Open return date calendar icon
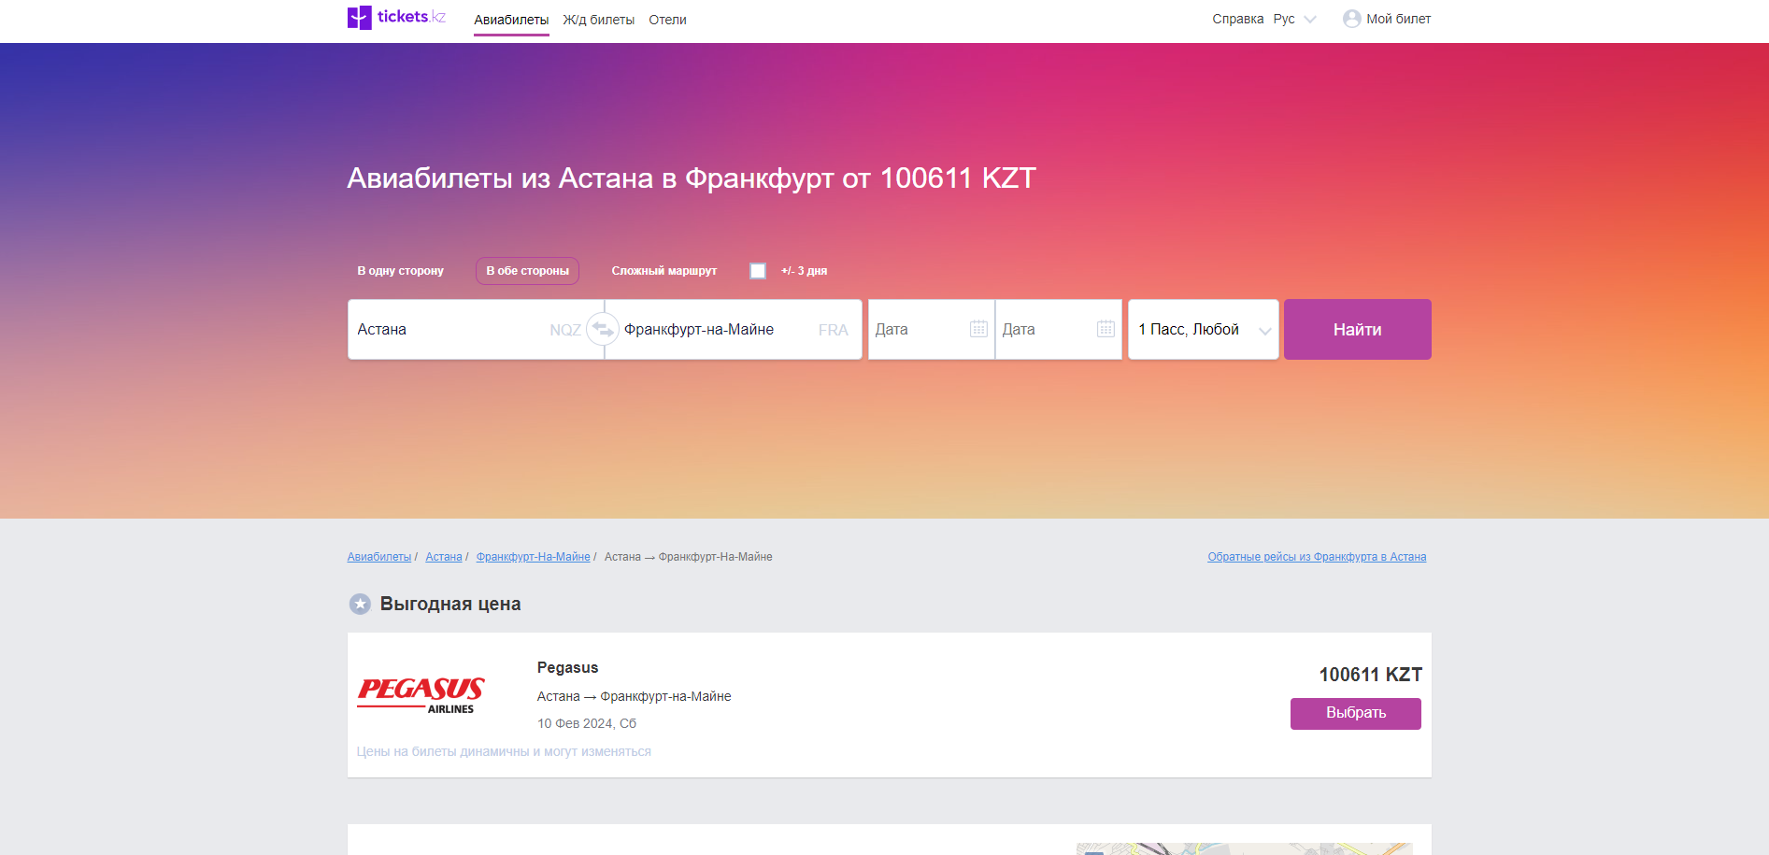The width and height of the screenshot is (1769, 855). pyautogui.click(x=1106, y=329)
